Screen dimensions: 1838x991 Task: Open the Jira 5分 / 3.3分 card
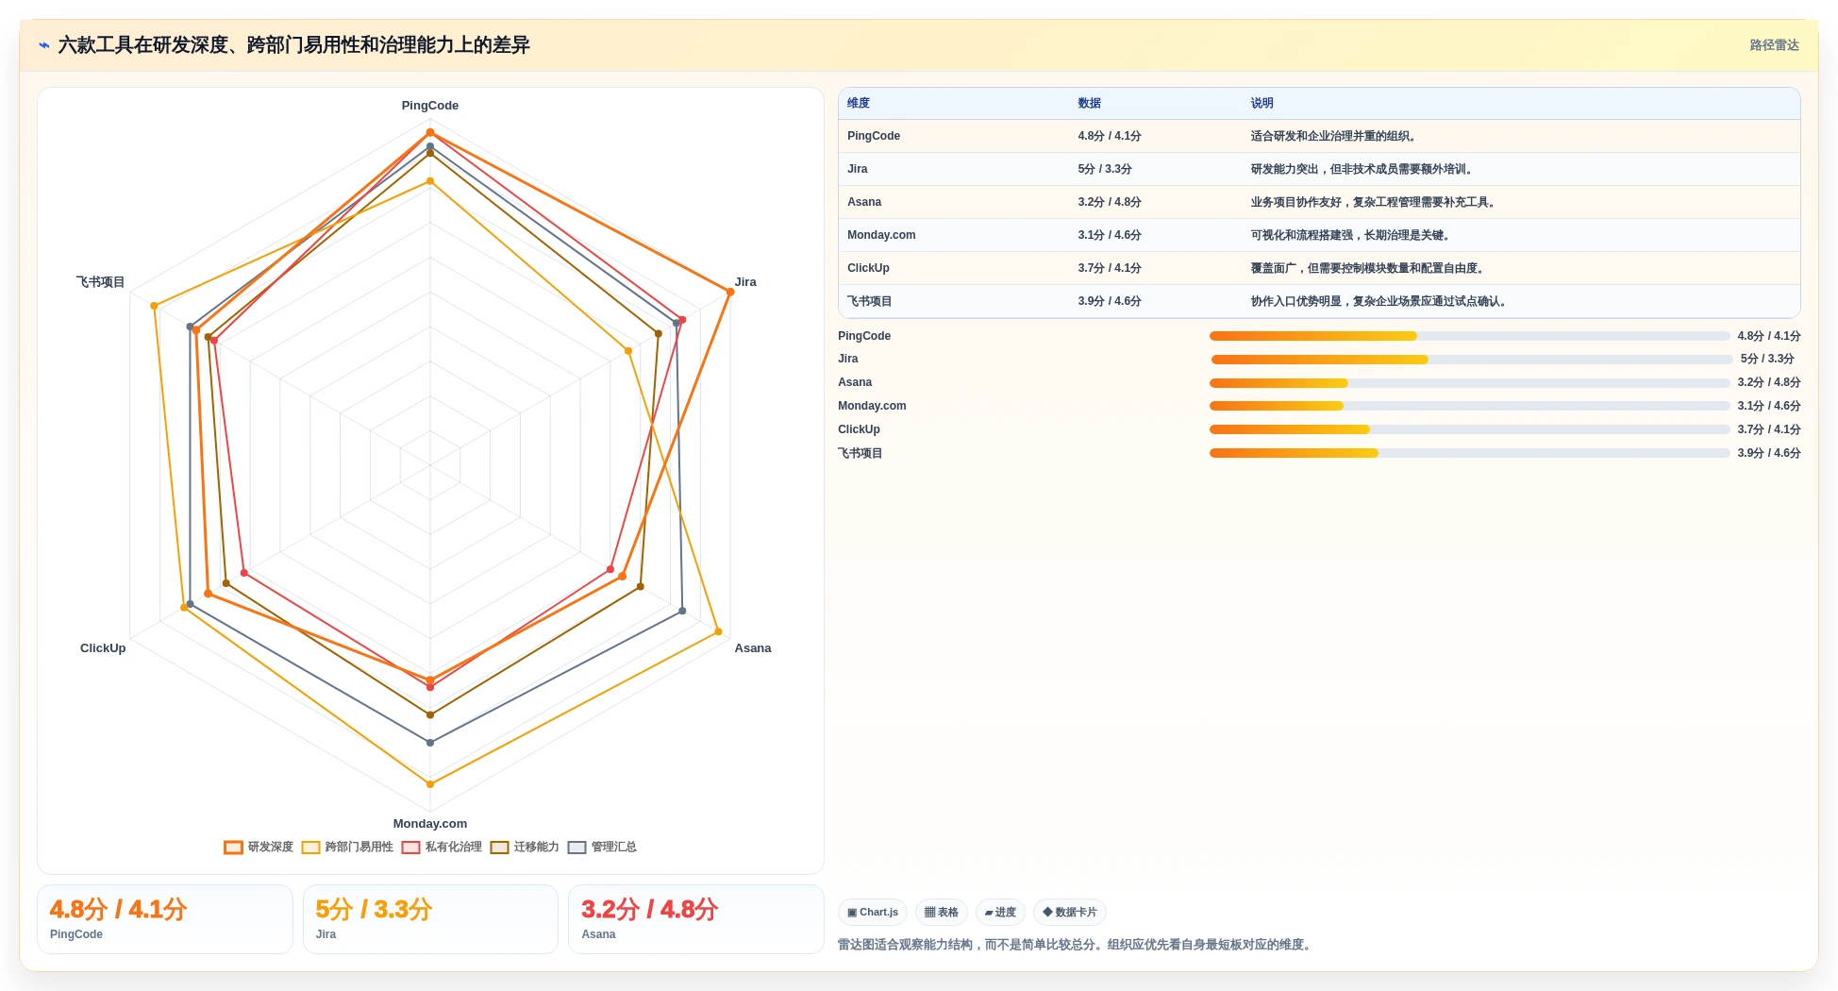coord(430,919)
